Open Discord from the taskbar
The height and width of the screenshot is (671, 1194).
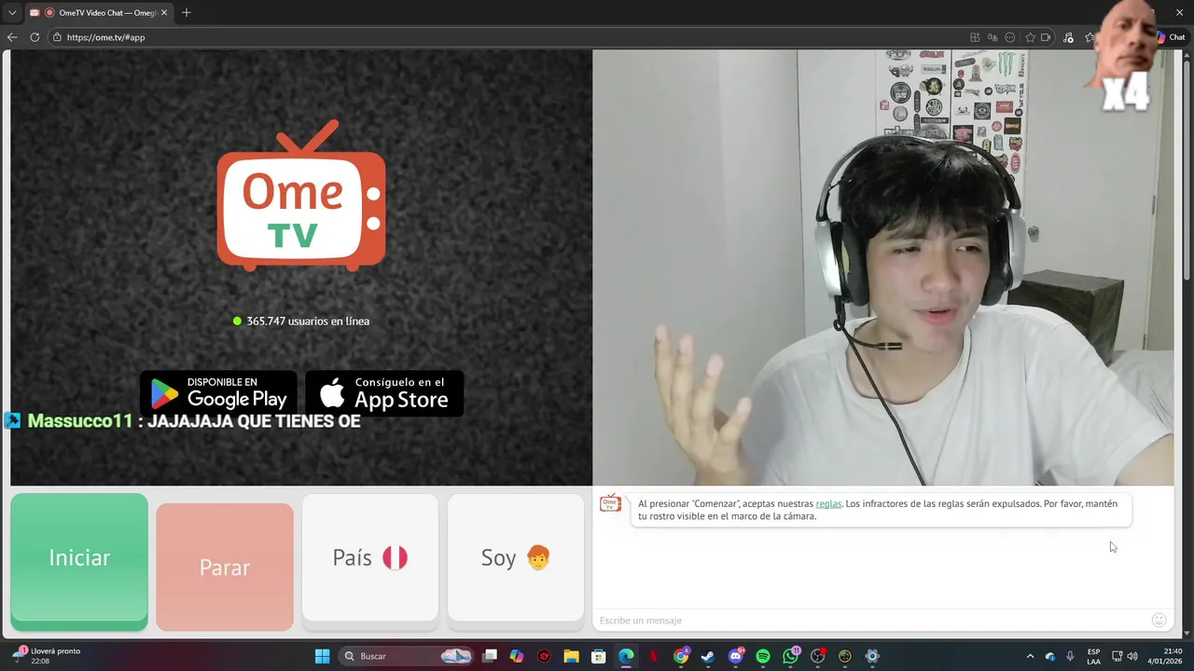[x=736, y=656]
